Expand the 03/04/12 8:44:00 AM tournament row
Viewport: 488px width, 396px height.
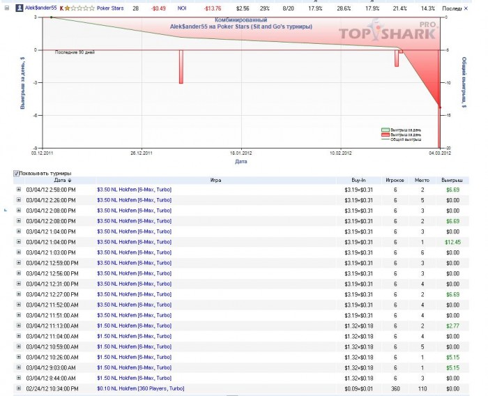(x=19, y=378)
